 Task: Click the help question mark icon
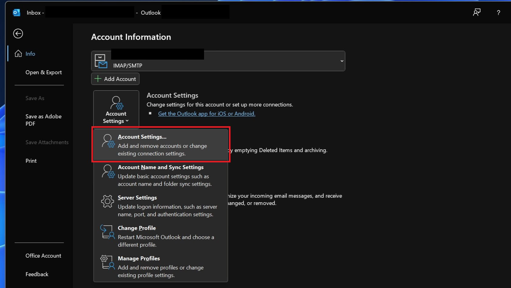pos(498,12)
